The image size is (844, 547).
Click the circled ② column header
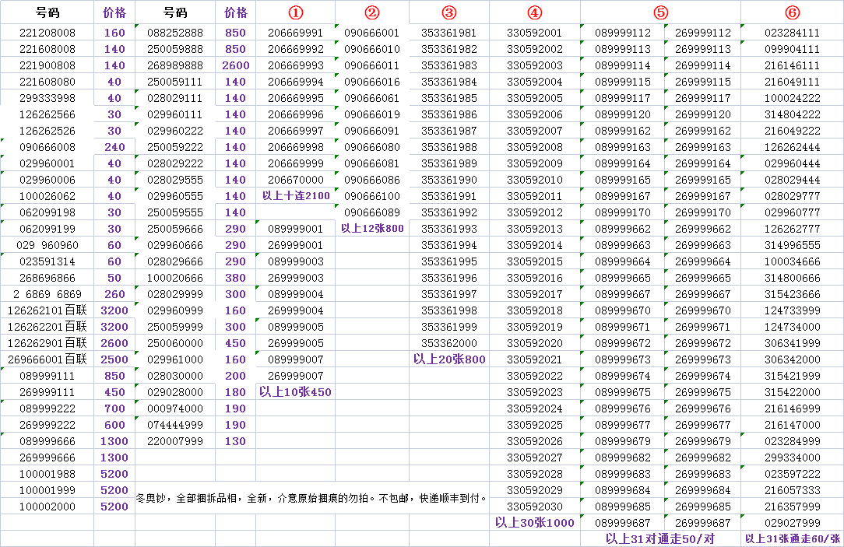[372, 12]
